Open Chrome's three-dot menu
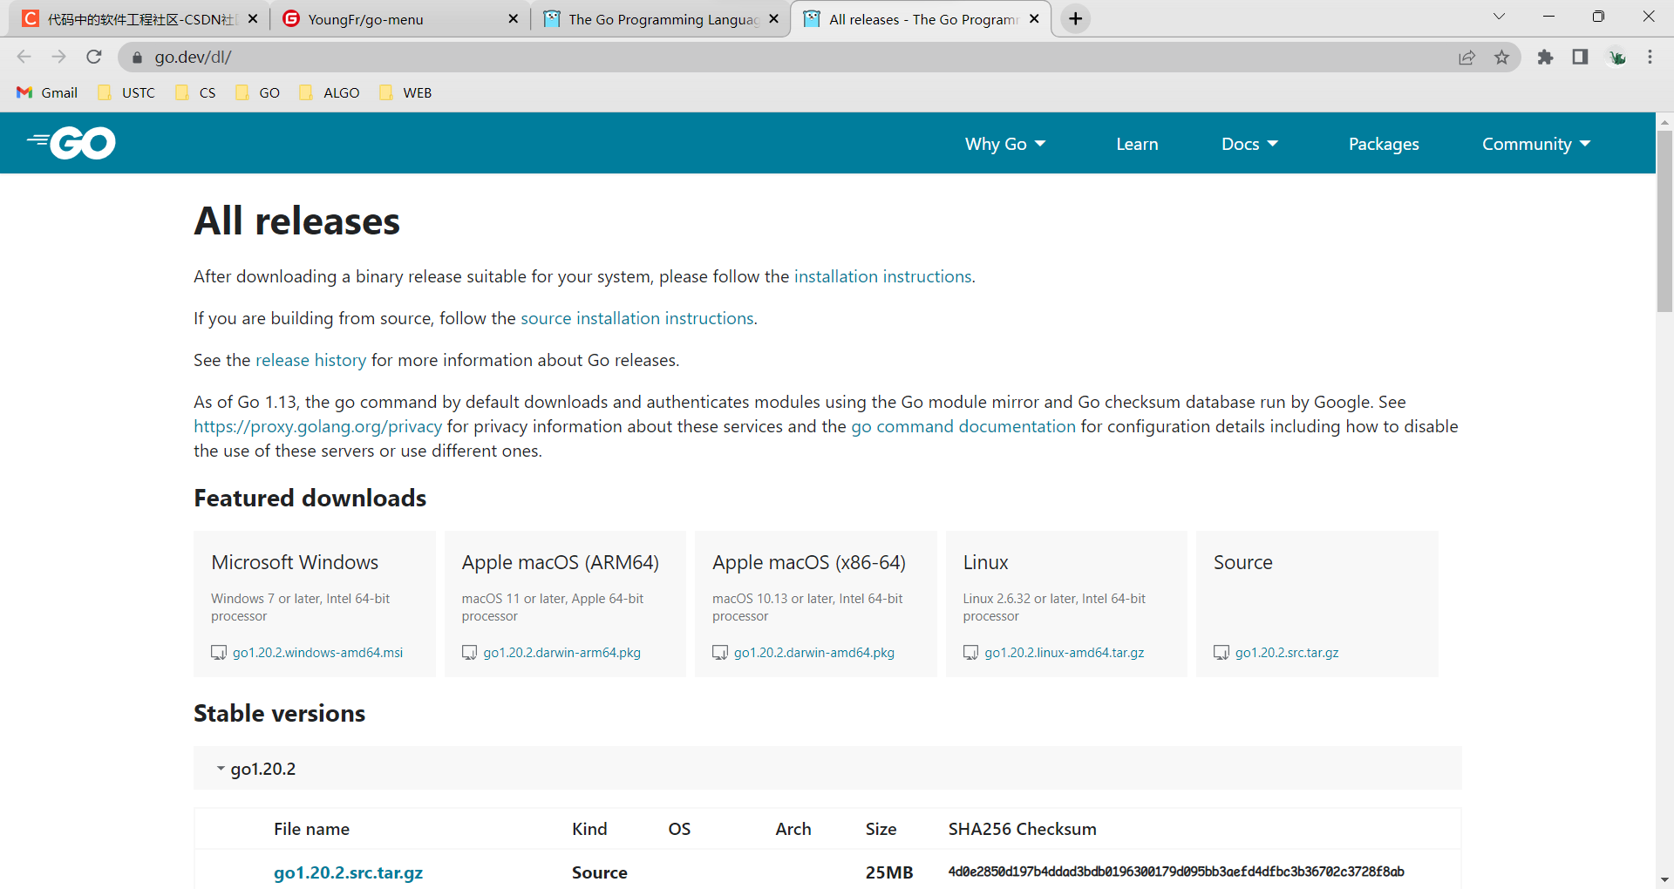 coord(1650,57)
